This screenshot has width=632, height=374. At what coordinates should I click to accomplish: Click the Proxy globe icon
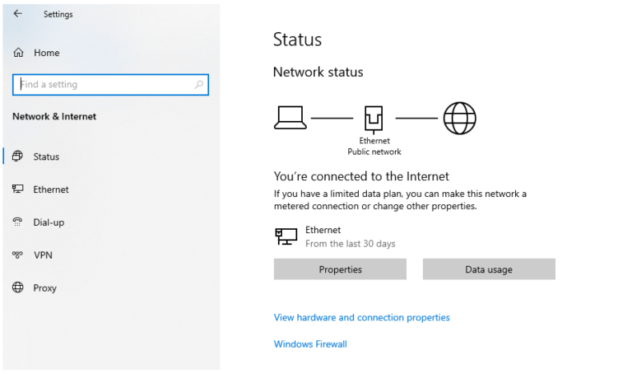17,288
